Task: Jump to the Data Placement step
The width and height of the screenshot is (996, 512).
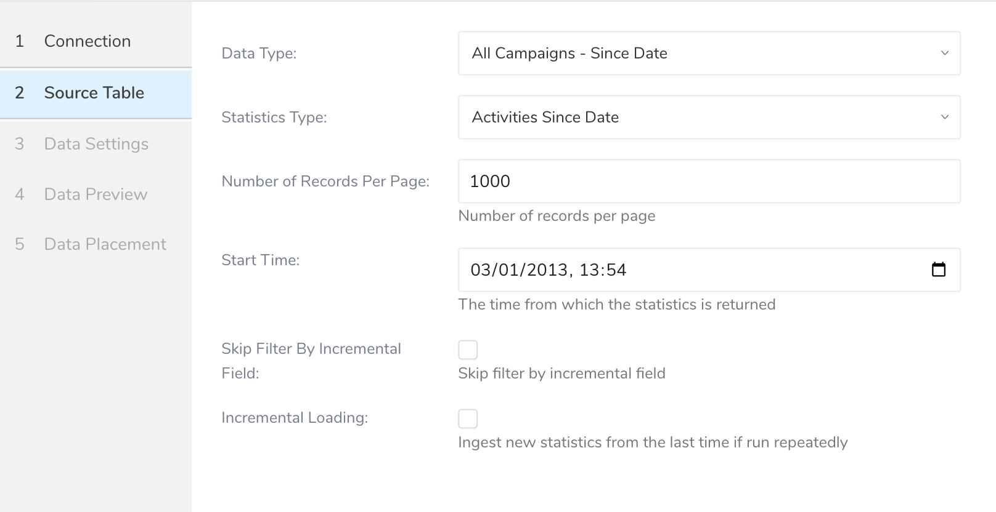Action: [x=105, y=244]
